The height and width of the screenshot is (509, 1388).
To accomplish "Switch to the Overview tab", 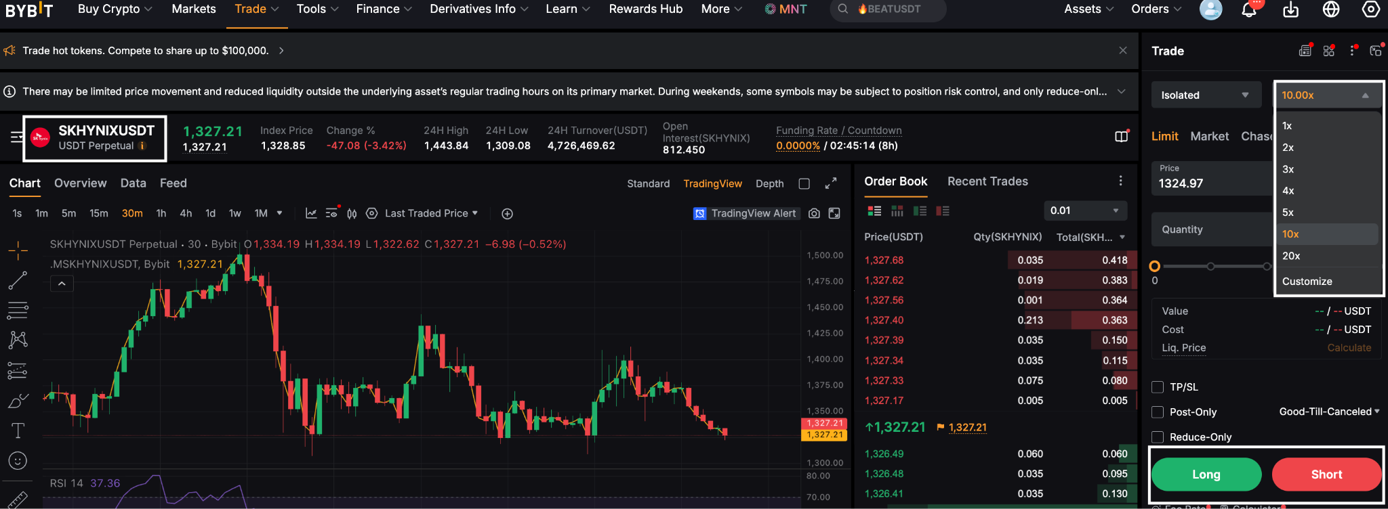I will [81, 183].
